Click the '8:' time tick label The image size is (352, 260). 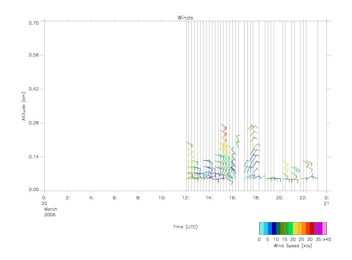pyautogui.click(x=138, y=198)
